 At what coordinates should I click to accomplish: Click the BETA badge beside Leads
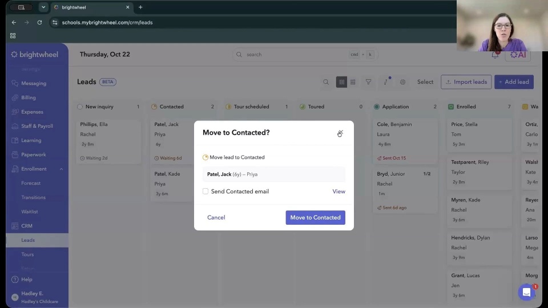108,82
